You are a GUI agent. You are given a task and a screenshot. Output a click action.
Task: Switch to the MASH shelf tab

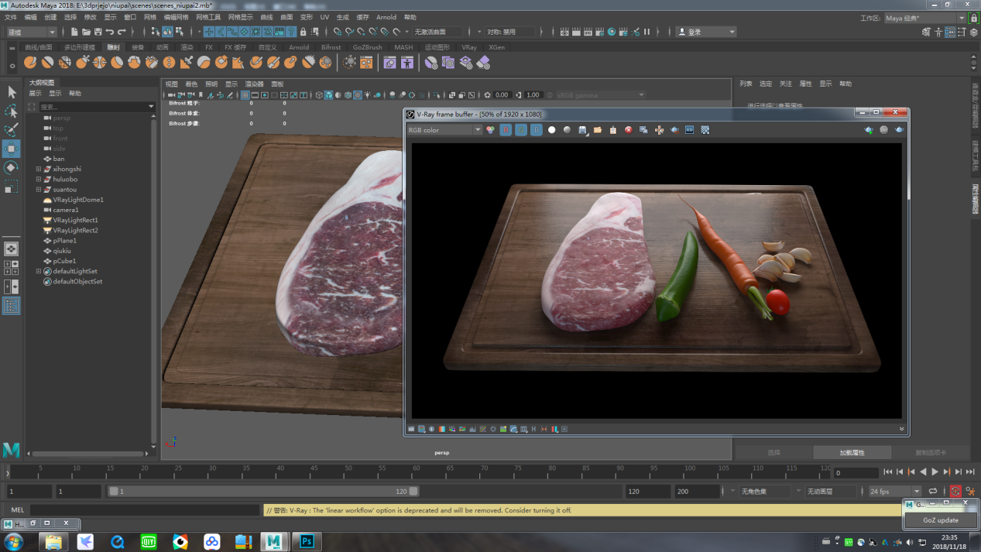click(x=403, y=47)
